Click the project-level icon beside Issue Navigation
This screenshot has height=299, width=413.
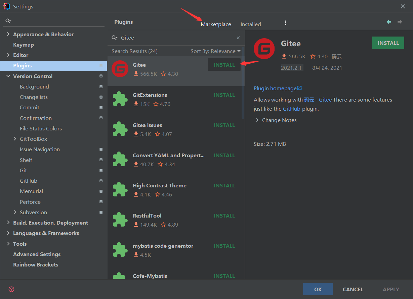tap(101, 149)
